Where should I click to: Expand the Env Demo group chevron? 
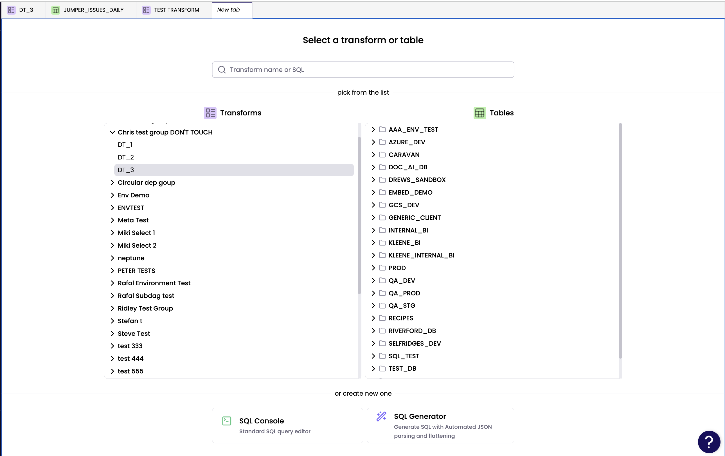112,195
